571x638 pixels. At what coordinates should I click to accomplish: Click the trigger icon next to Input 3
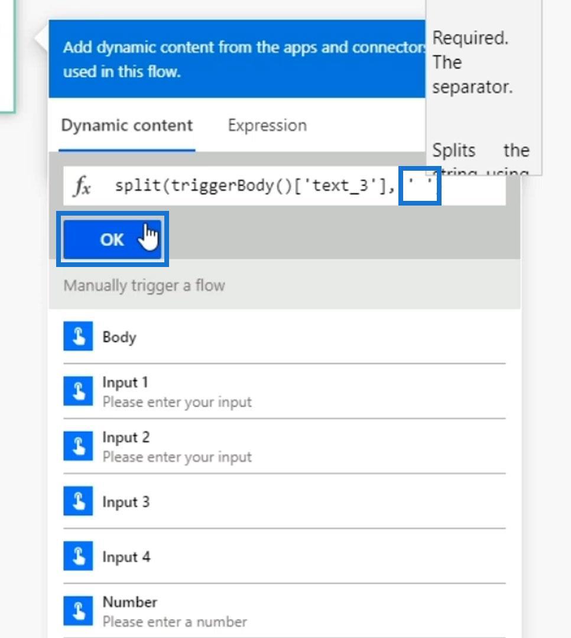point(78,501)
